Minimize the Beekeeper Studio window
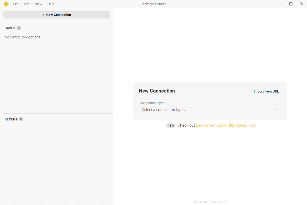The height and width of the screenshot is (205, 307). coord(280,4)
